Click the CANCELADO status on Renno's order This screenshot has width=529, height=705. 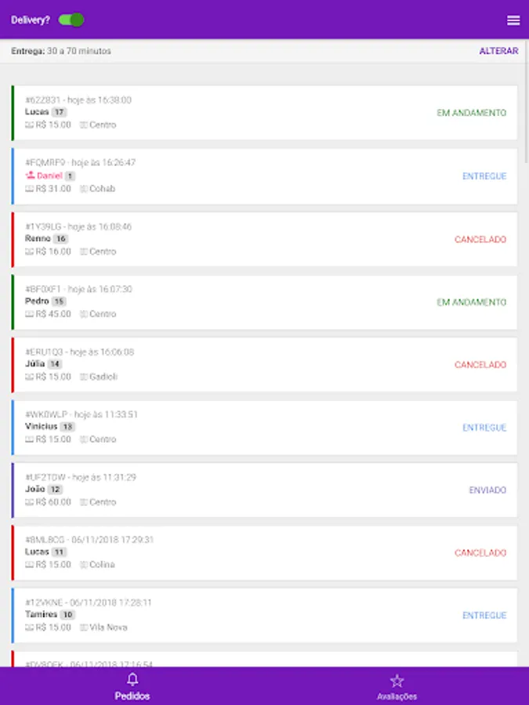pyautogui.click(x=480, y=239)
